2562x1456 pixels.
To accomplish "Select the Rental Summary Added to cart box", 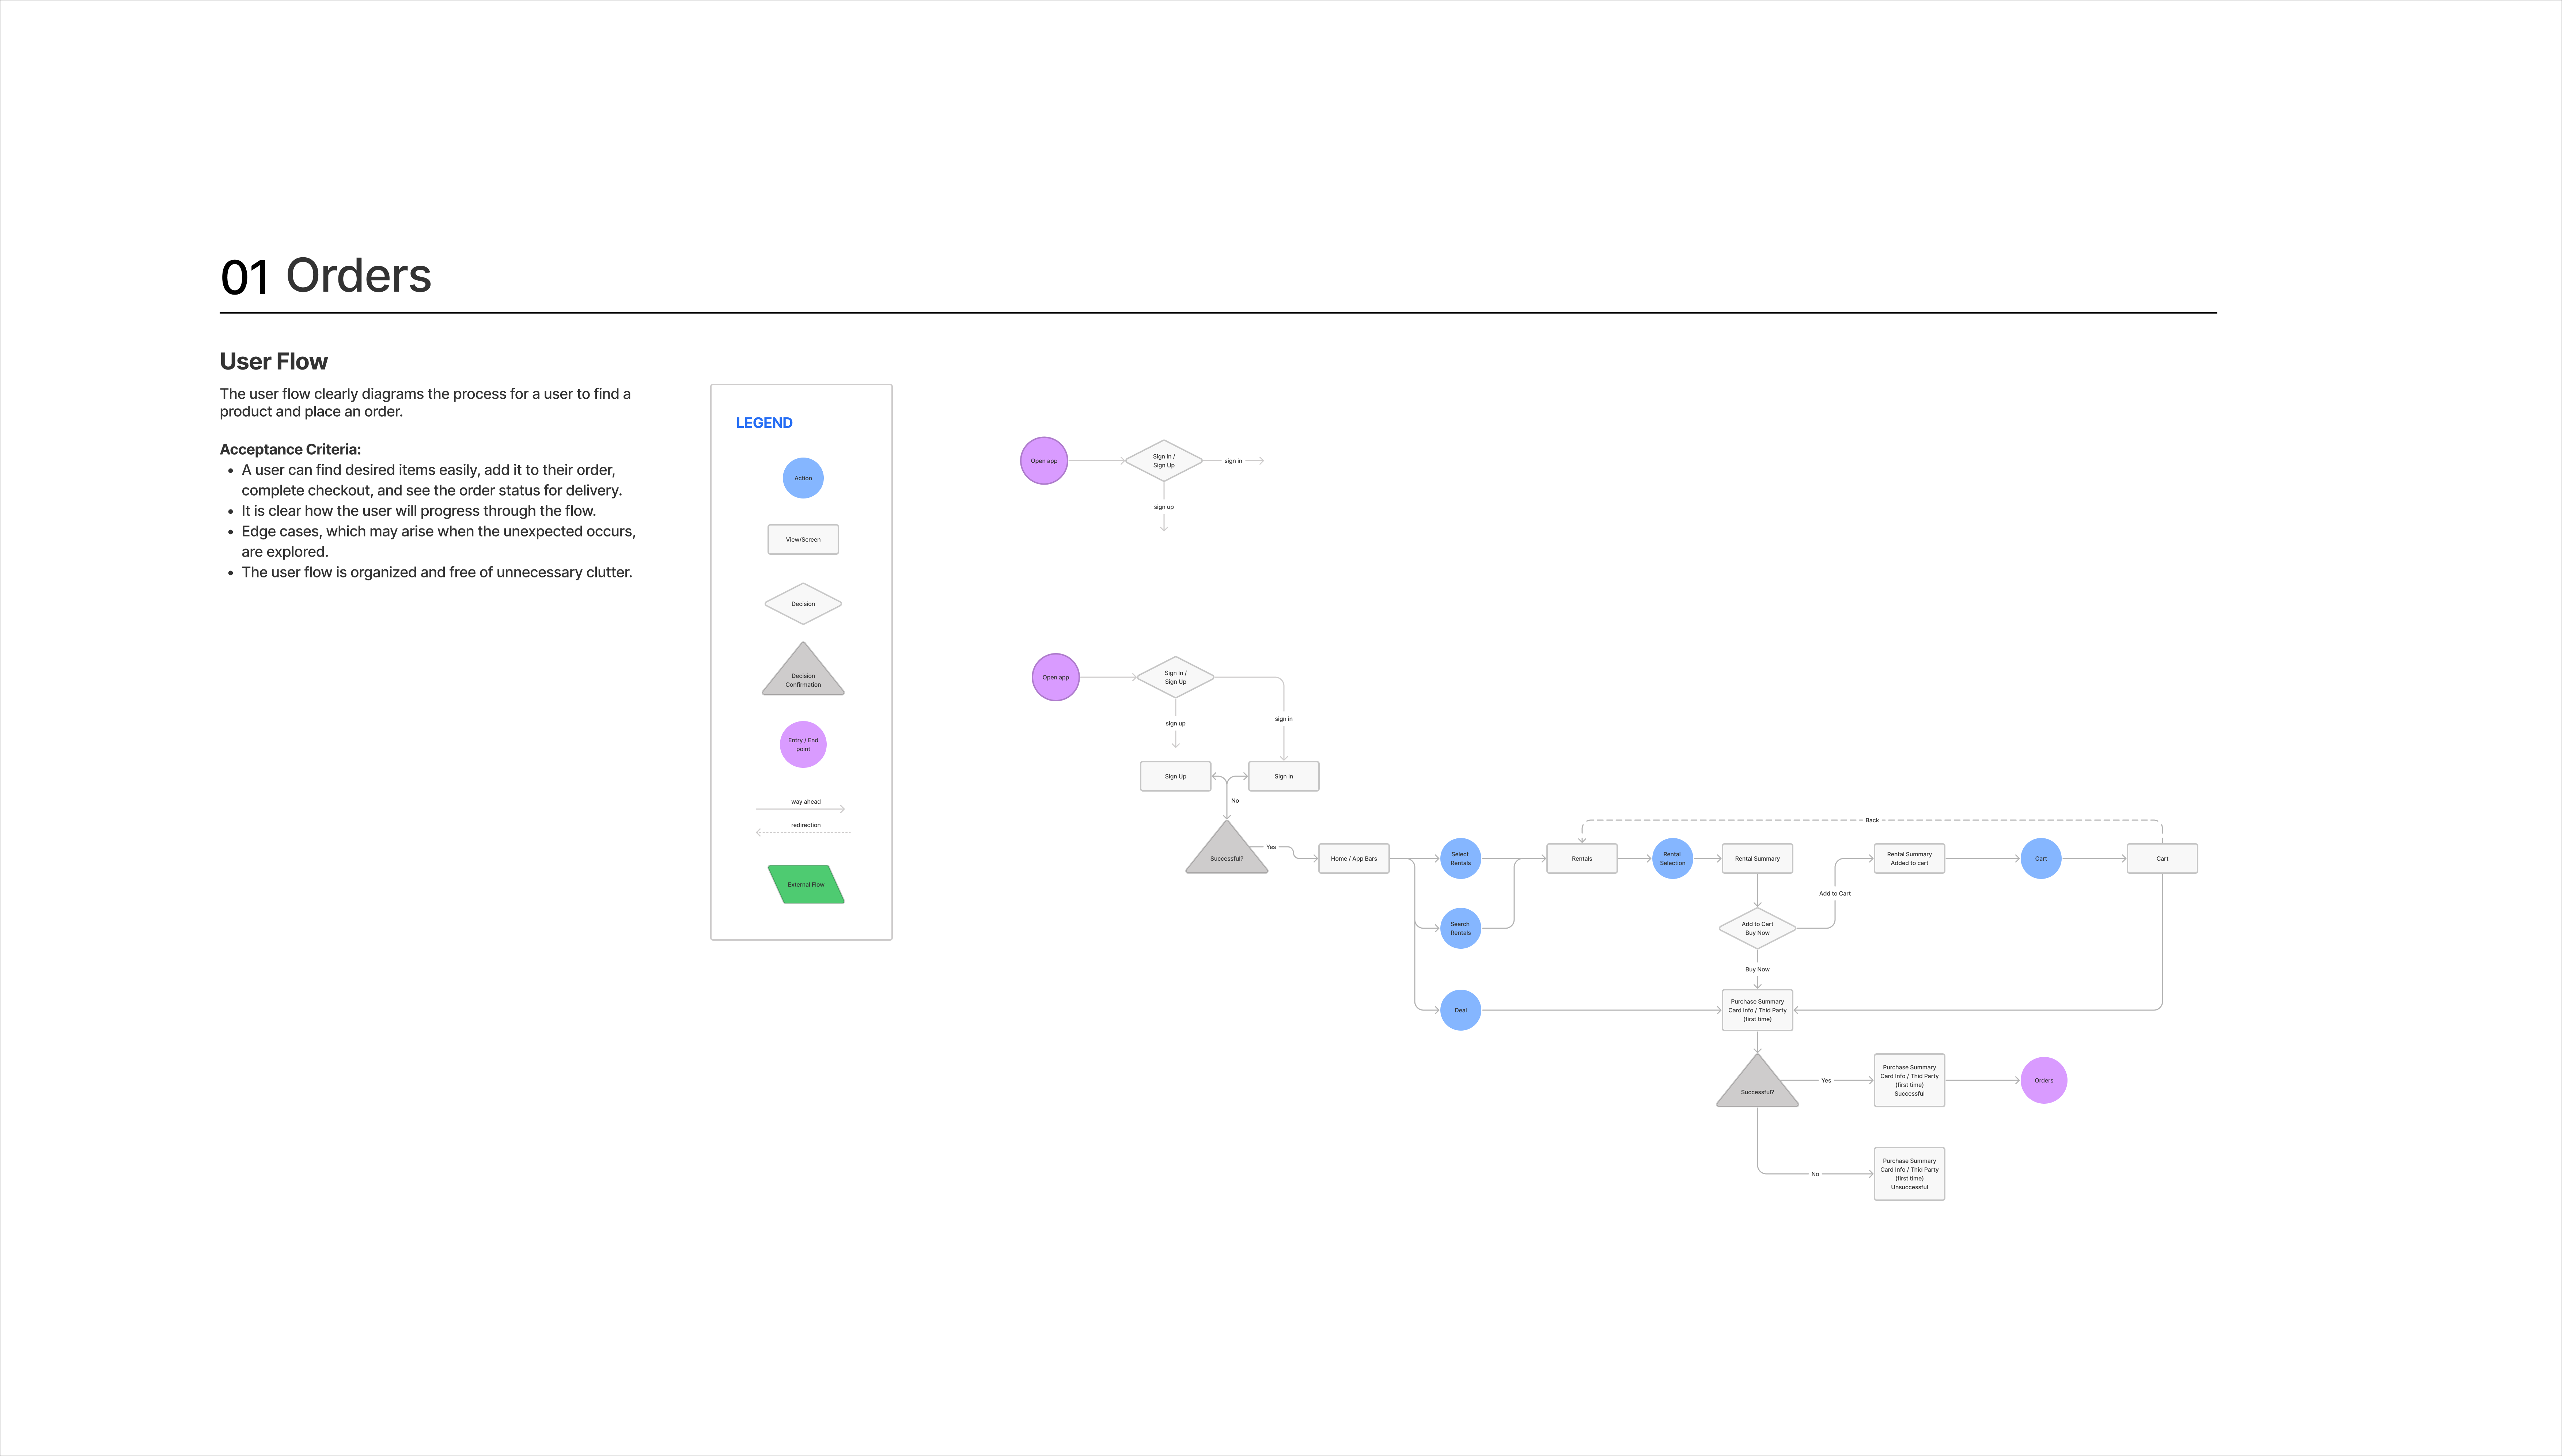I will click(x=1908, y=858).
